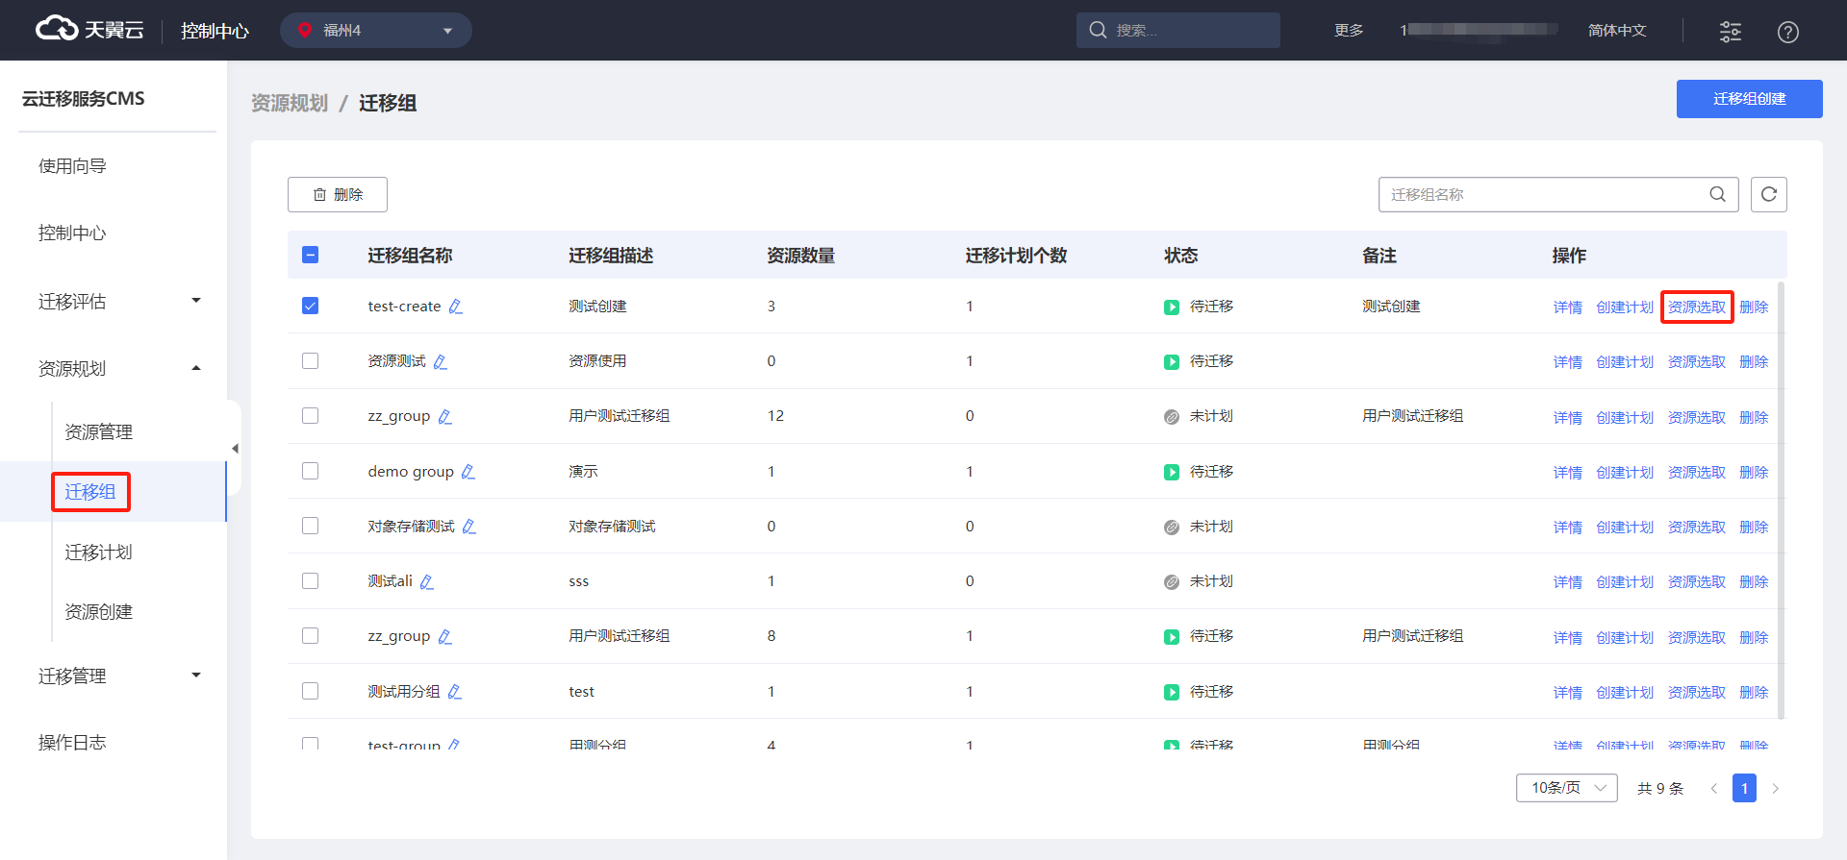The width and height of the screenshot is (1847, 860).
Task: Click the location pin icon in region selector
Action: click(305, 30)
